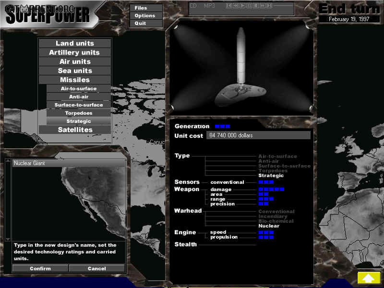The height and width of the screenshot is (288, 384).
Task: Adjust conventional sensors rating bar
Action: coord(266,182)
